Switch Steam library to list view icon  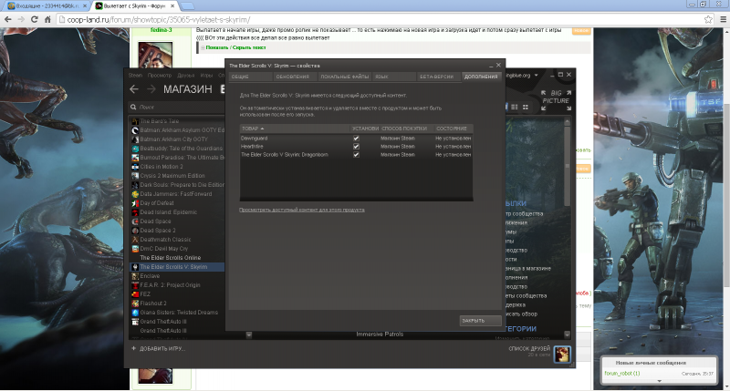click(515, 107)
